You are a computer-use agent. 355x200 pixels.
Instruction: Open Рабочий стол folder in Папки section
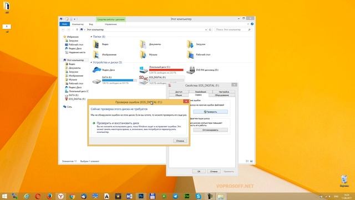pos(199,54)
